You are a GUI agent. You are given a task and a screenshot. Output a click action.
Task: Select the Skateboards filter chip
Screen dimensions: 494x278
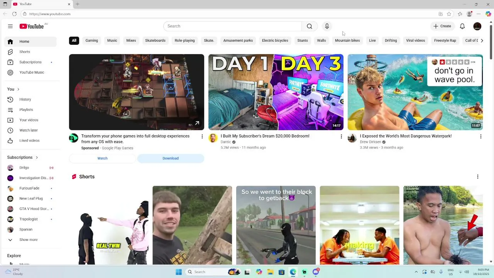pyautogui.click(x=155, y=41)
